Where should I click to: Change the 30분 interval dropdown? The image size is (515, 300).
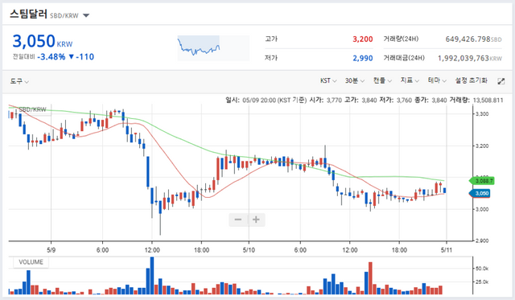[354, 80]
